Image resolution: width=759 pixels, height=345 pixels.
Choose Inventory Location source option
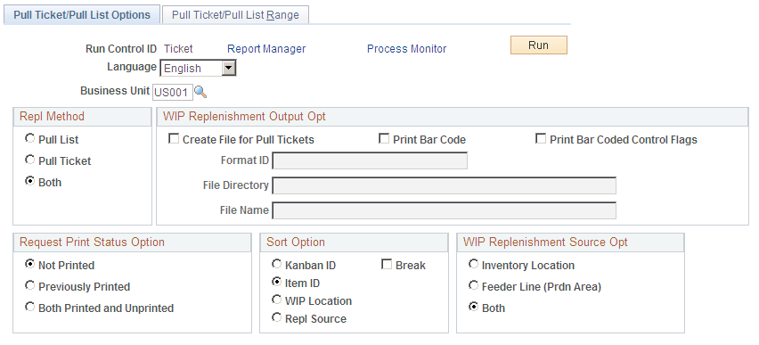(x=473, y=264)
